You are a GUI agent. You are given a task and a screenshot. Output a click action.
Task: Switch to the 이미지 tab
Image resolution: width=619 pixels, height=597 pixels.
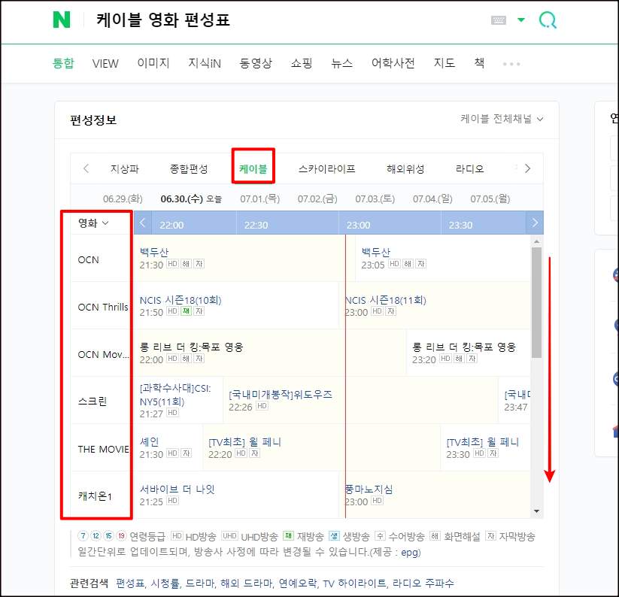coord(153,63)
